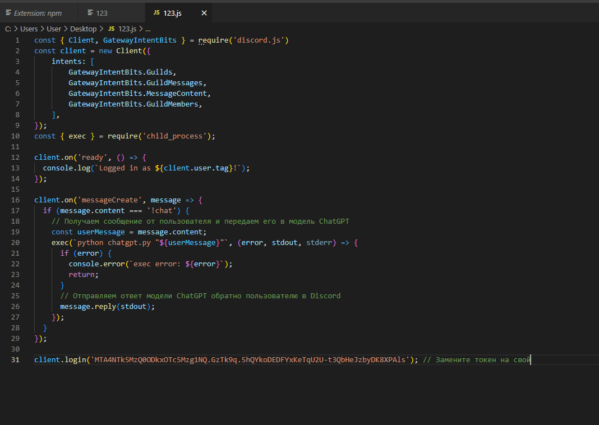Click stderr parameter on line 20
This screenshot has width=599, height=425.
click(319, 243)
